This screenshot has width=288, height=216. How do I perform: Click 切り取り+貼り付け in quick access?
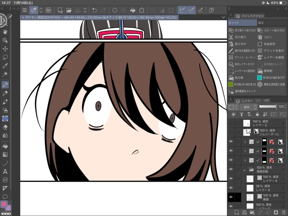coord(242,30)
